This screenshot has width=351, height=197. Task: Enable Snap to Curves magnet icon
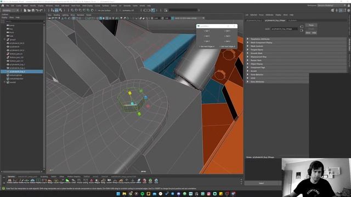click(76, 10)
